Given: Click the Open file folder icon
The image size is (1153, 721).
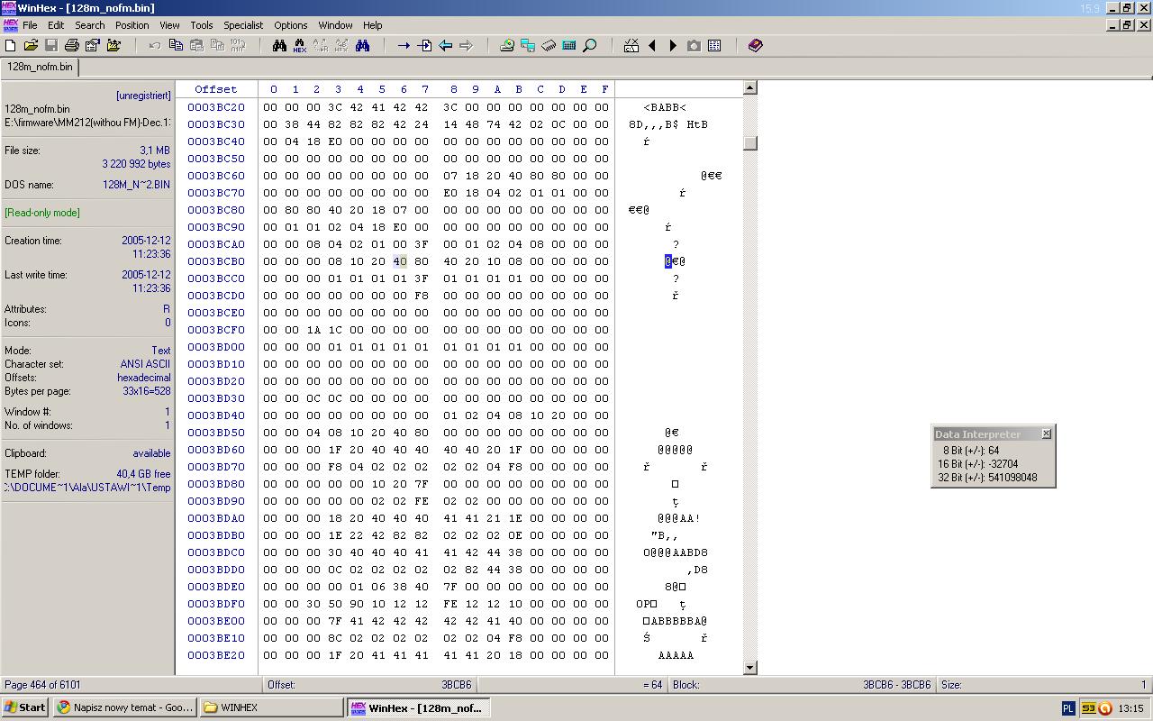Looking at the screenshot, I should tap(31, 45).
